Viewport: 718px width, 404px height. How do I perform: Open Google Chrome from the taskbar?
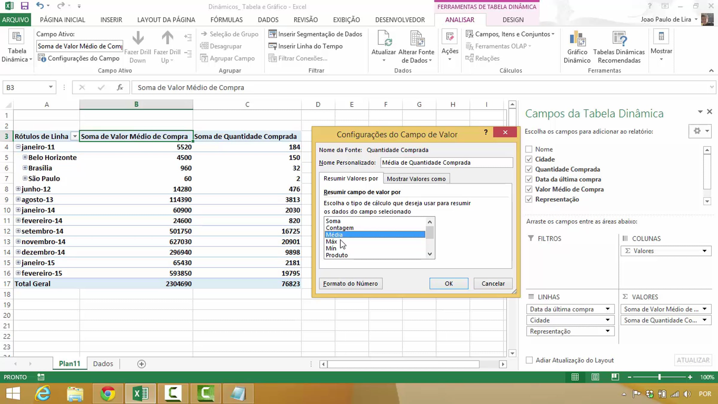(108, 393)
